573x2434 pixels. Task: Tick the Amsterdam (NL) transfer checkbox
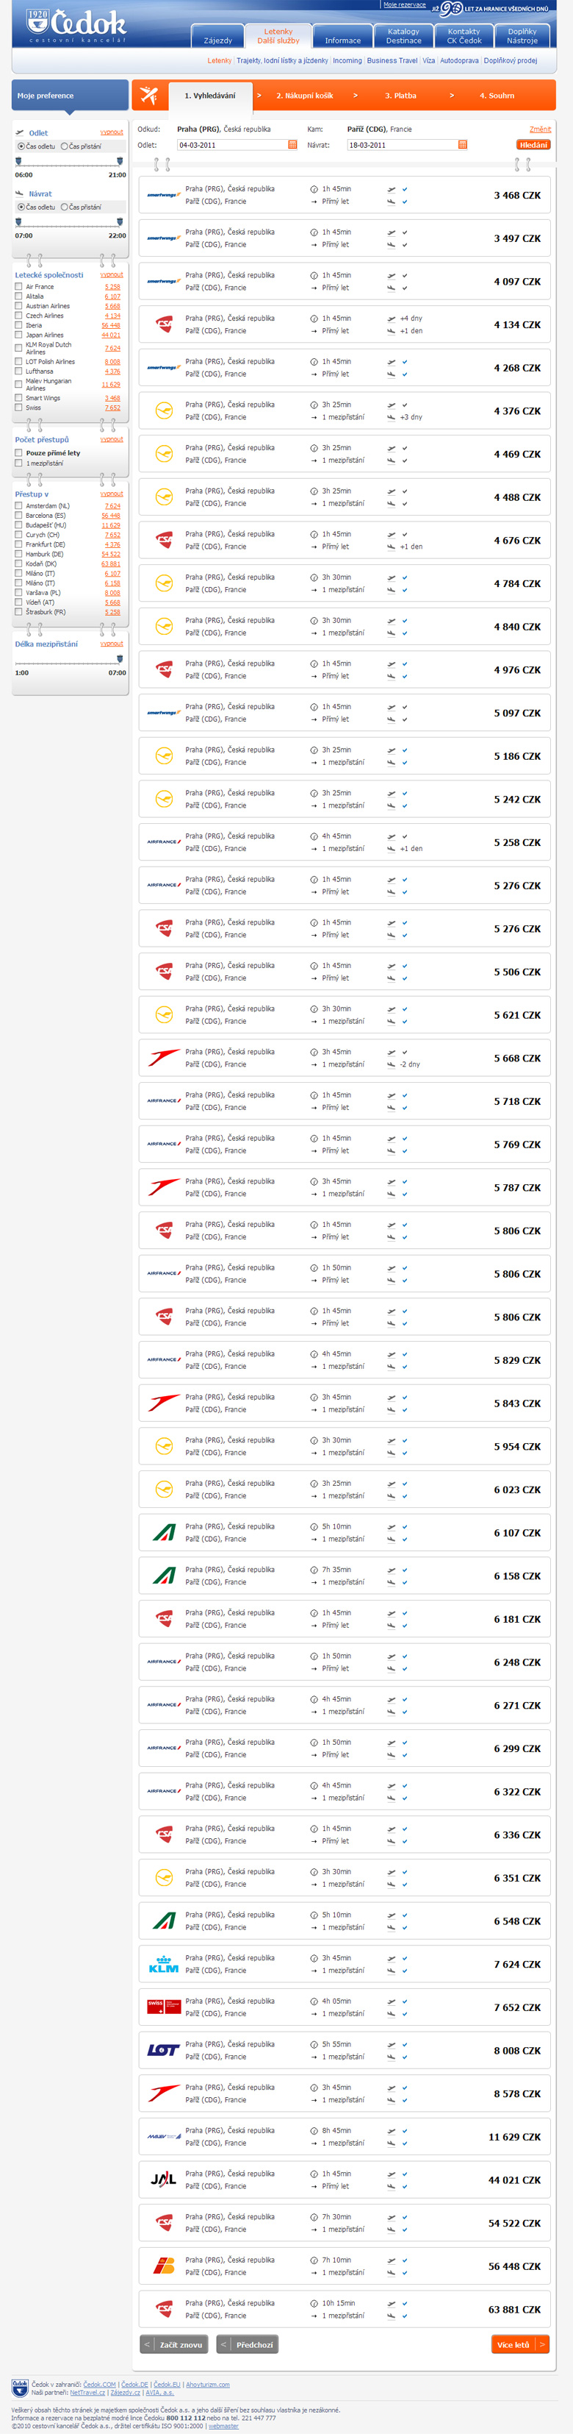(x=19, y=505)
